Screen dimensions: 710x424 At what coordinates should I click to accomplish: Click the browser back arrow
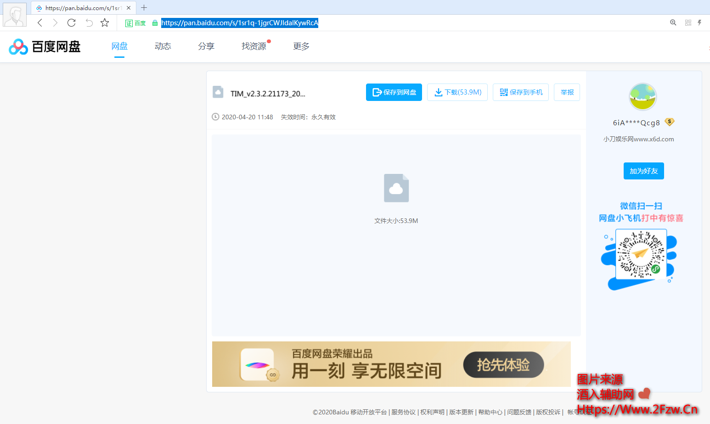40,23
